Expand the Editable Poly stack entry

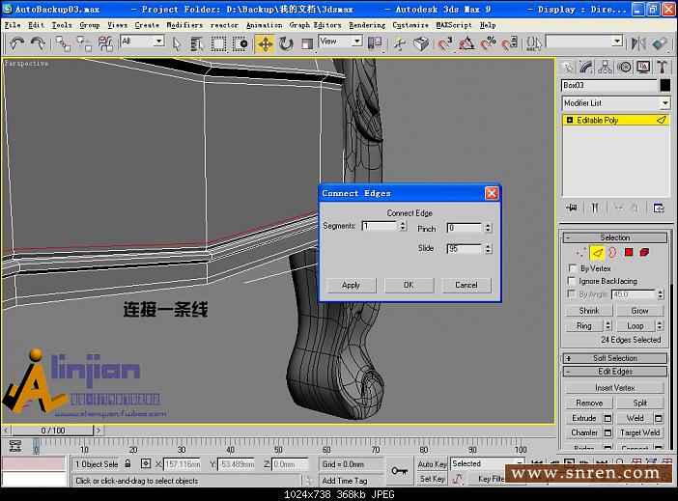tap(570, 120)
